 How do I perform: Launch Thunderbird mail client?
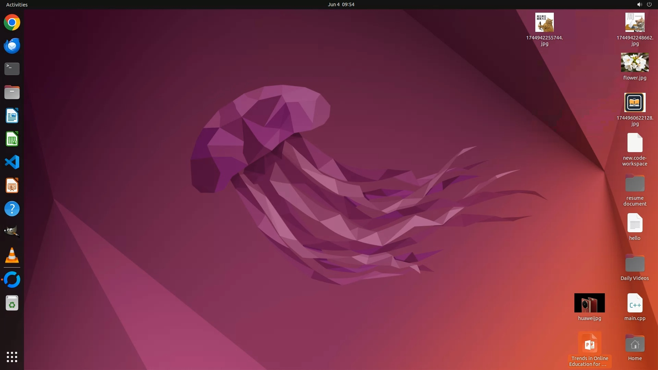coord(12,46)
